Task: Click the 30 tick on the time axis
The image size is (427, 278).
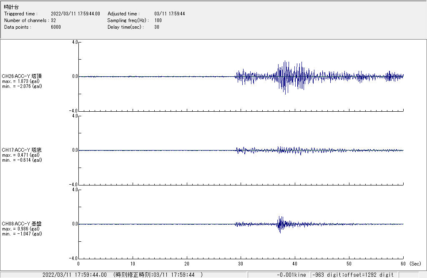Action: [x=241, y=264]
